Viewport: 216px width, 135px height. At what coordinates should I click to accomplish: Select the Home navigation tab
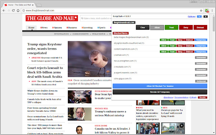tap(31, 28)
